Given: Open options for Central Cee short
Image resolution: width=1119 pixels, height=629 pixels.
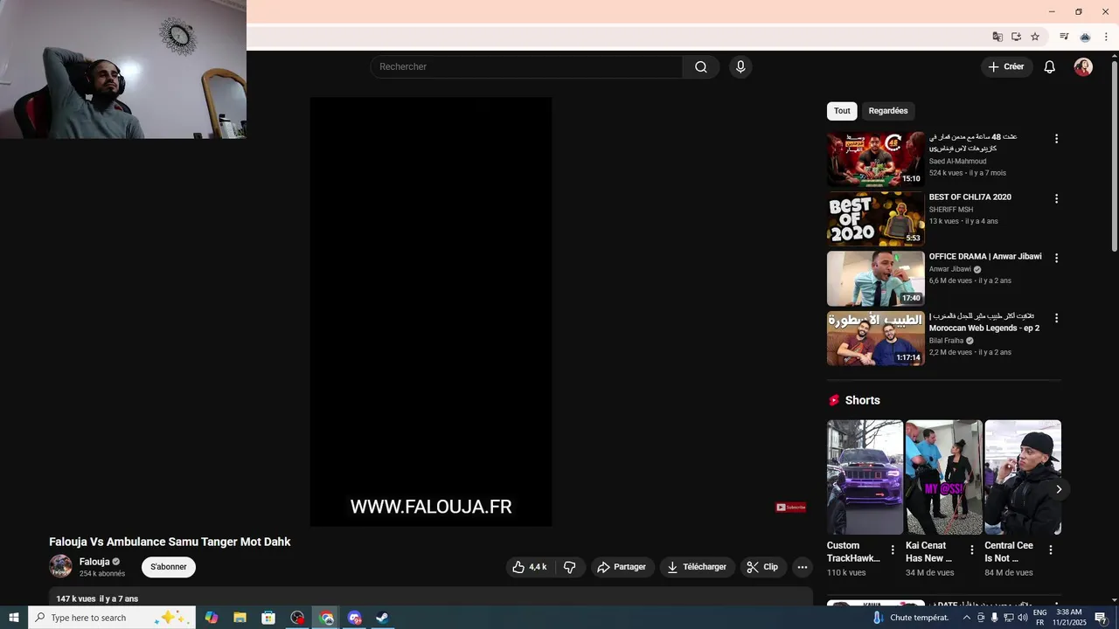Looking at the screenshot, I should pos(1051,550).
